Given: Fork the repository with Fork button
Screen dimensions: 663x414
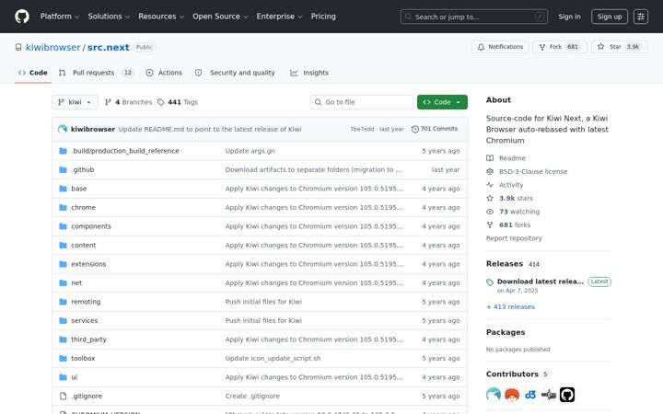Looking at the screenshot, I should coord(560,47).
